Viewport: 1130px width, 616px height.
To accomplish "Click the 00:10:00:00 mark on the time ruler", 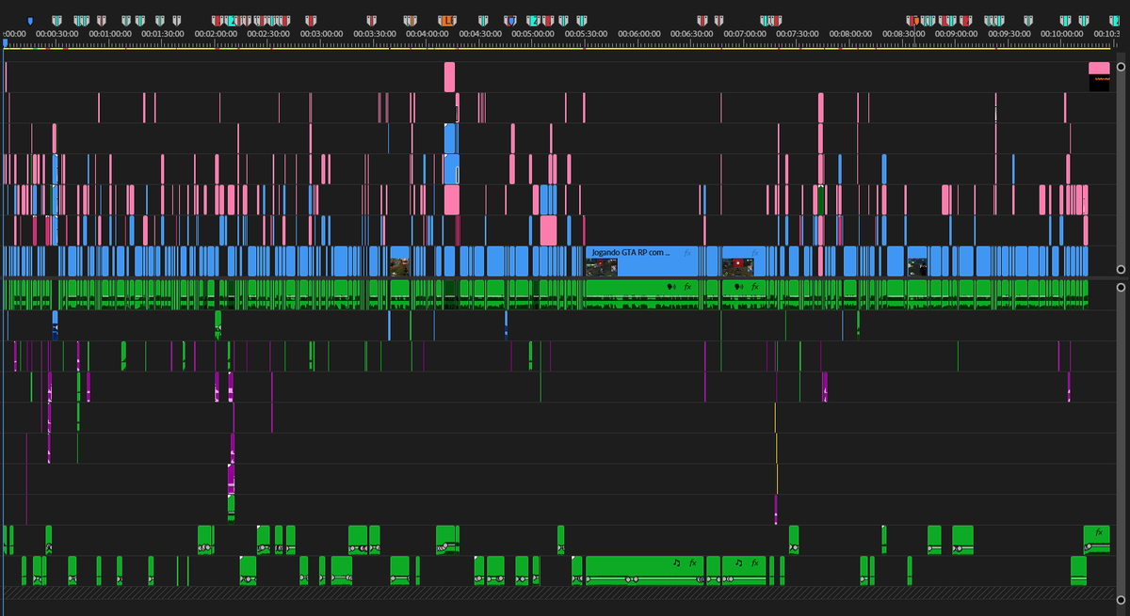I will pyautogui.click(x=1062, y=33).
